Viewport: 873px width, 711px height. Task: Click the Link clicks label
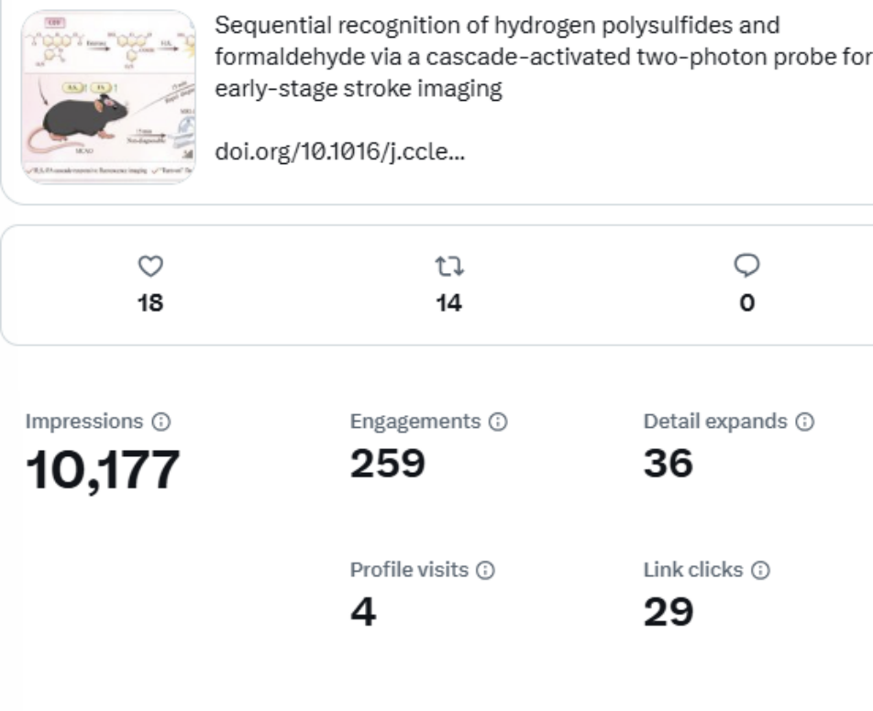[x=693, y=570]
